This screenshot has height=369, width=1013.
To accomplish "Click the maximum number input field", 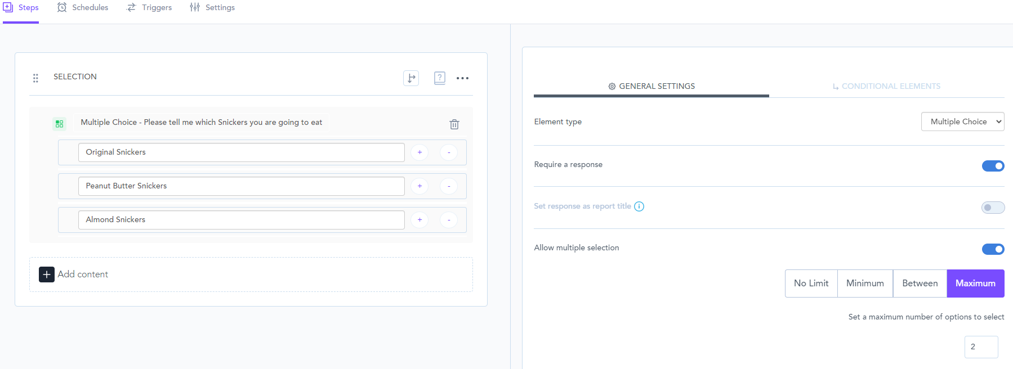I will tap(981, 347).
